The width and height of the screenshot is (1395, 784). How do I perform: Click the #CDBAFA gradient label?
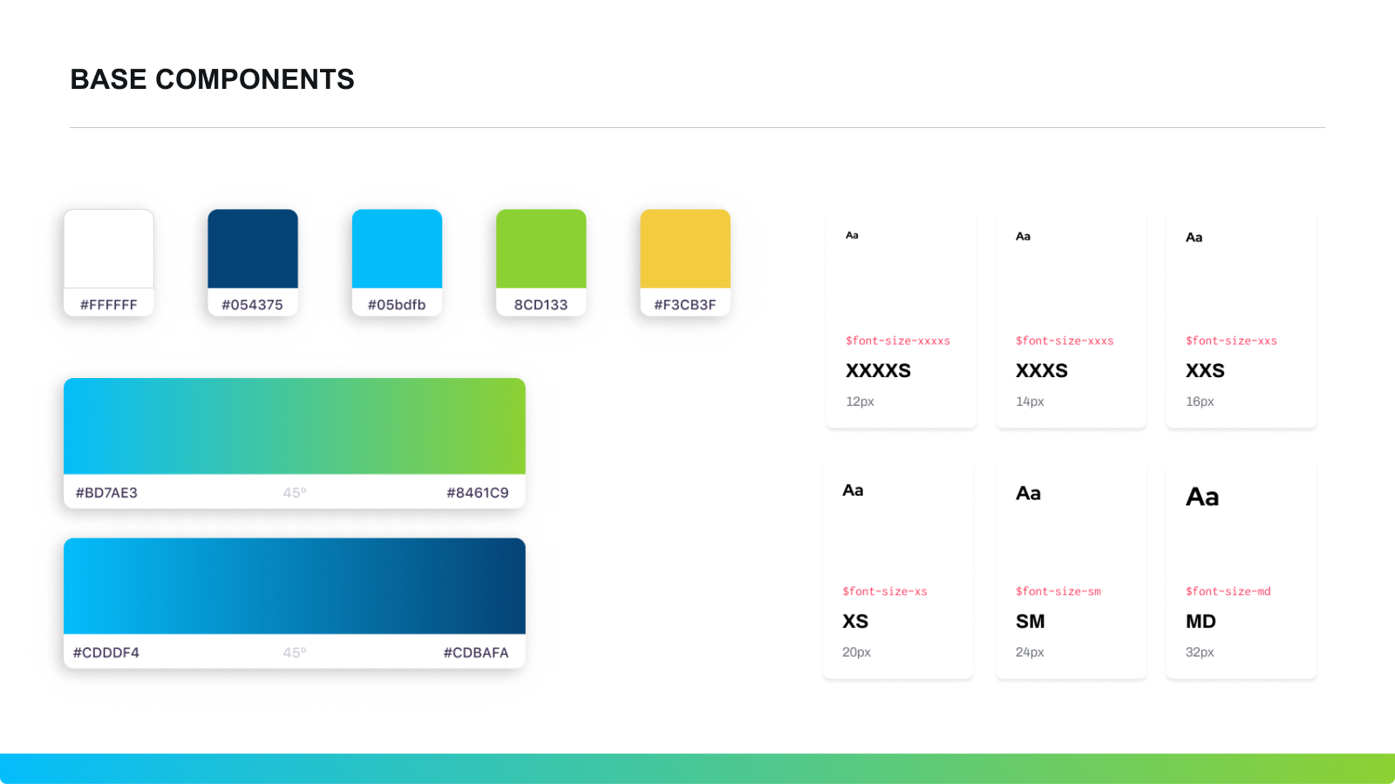[476, 653]
